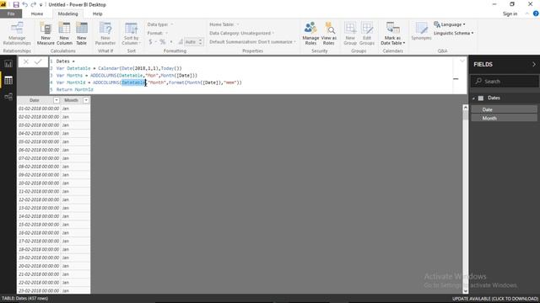Toggle thousands separator comma icon

(171, 42)
